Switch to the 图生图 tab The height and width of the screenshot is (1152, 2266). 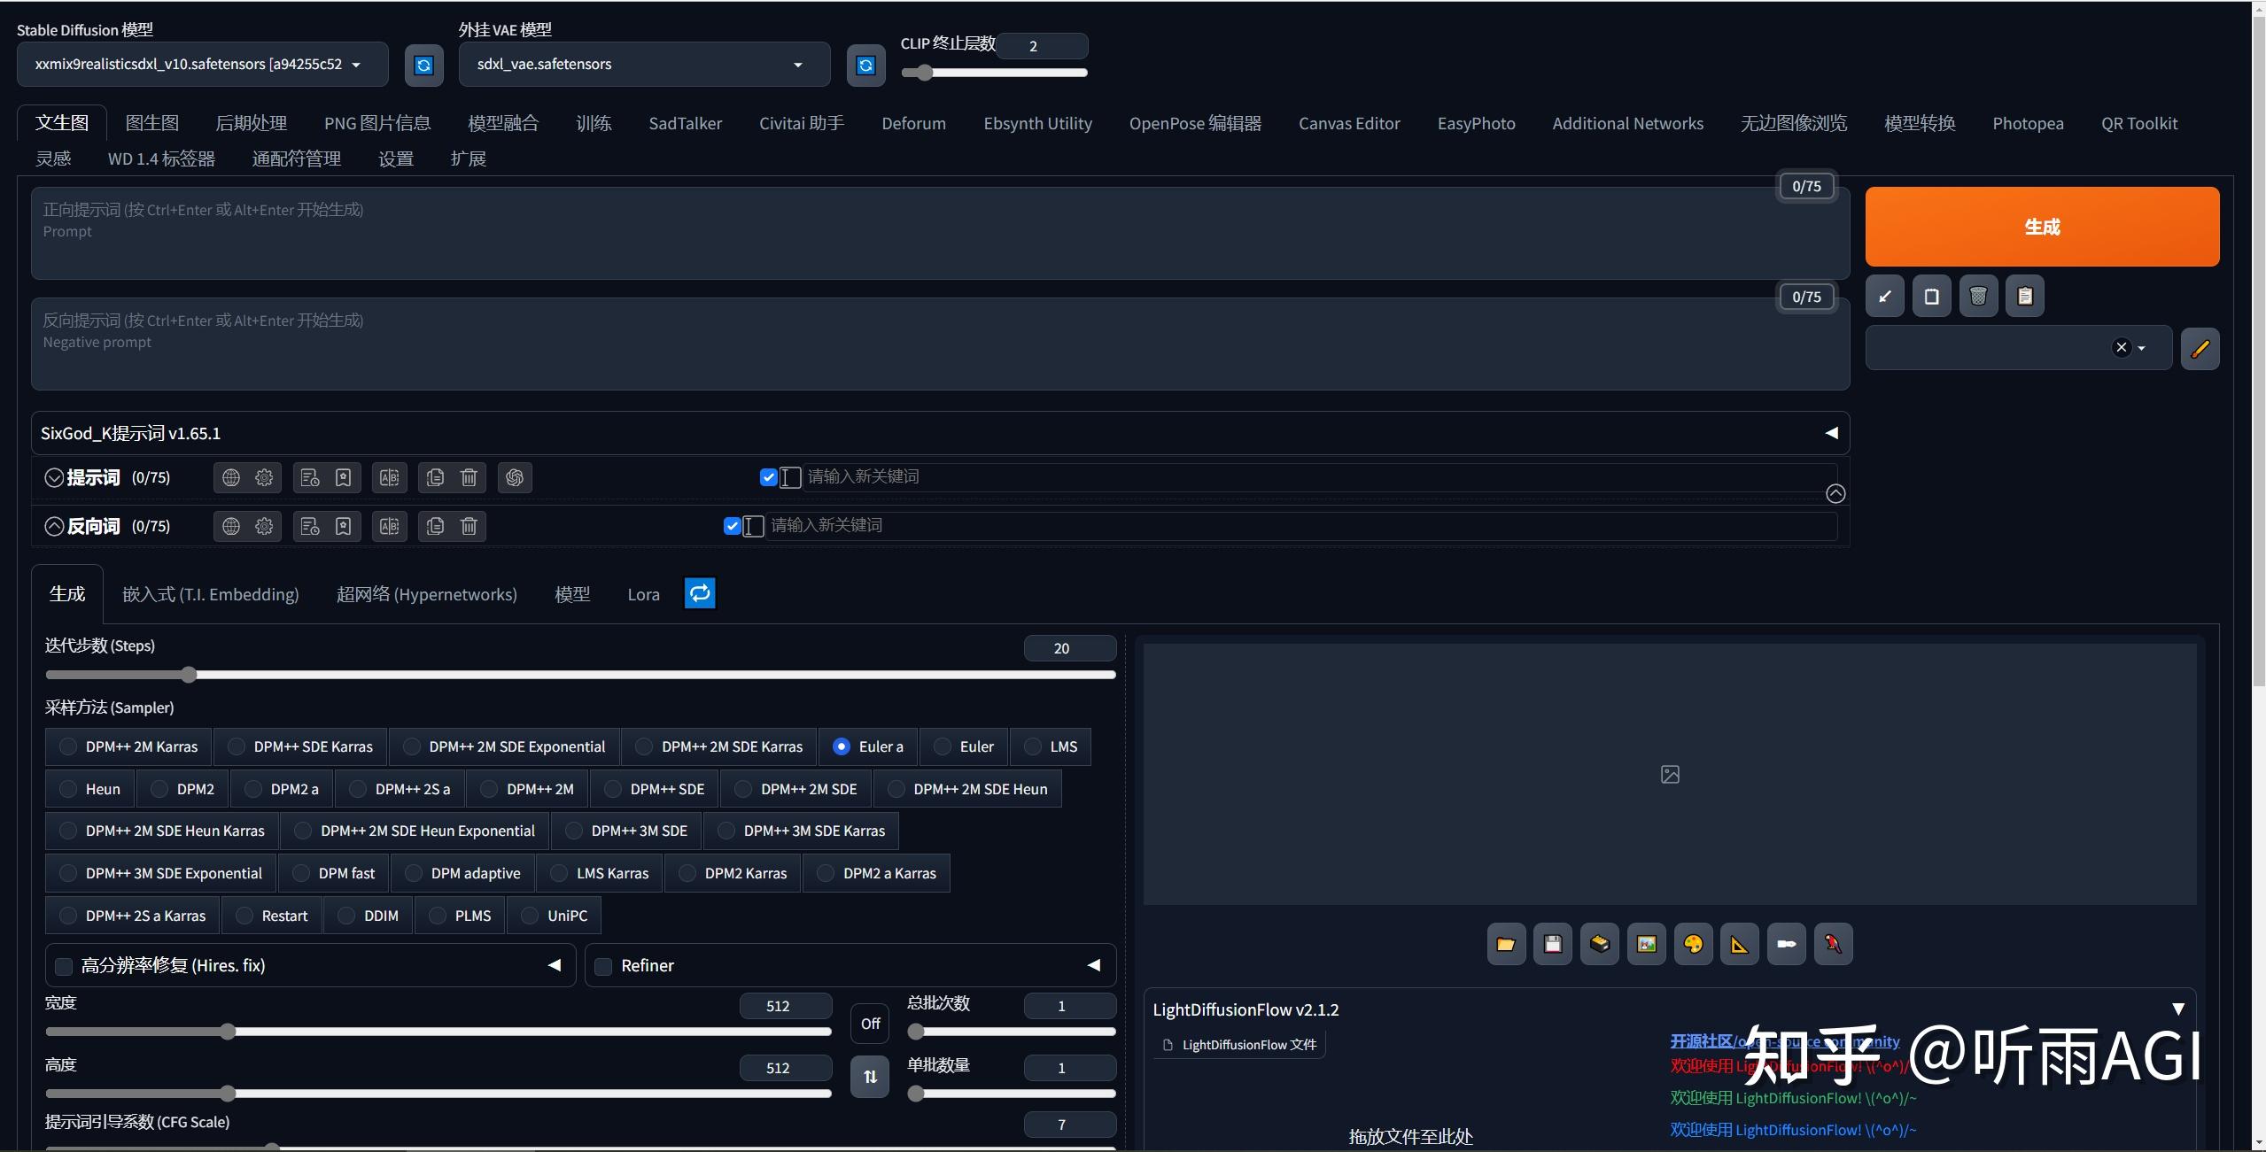(152, 123)
